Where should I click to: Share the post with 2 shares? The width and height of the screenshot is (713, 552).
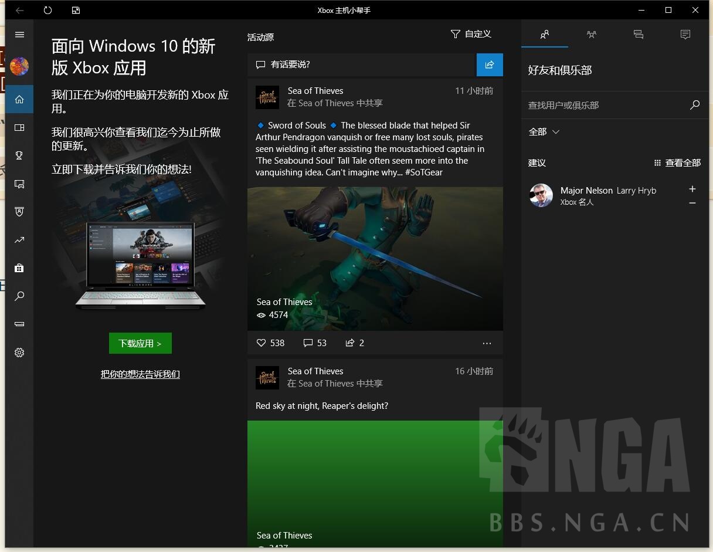pos(355,343)
